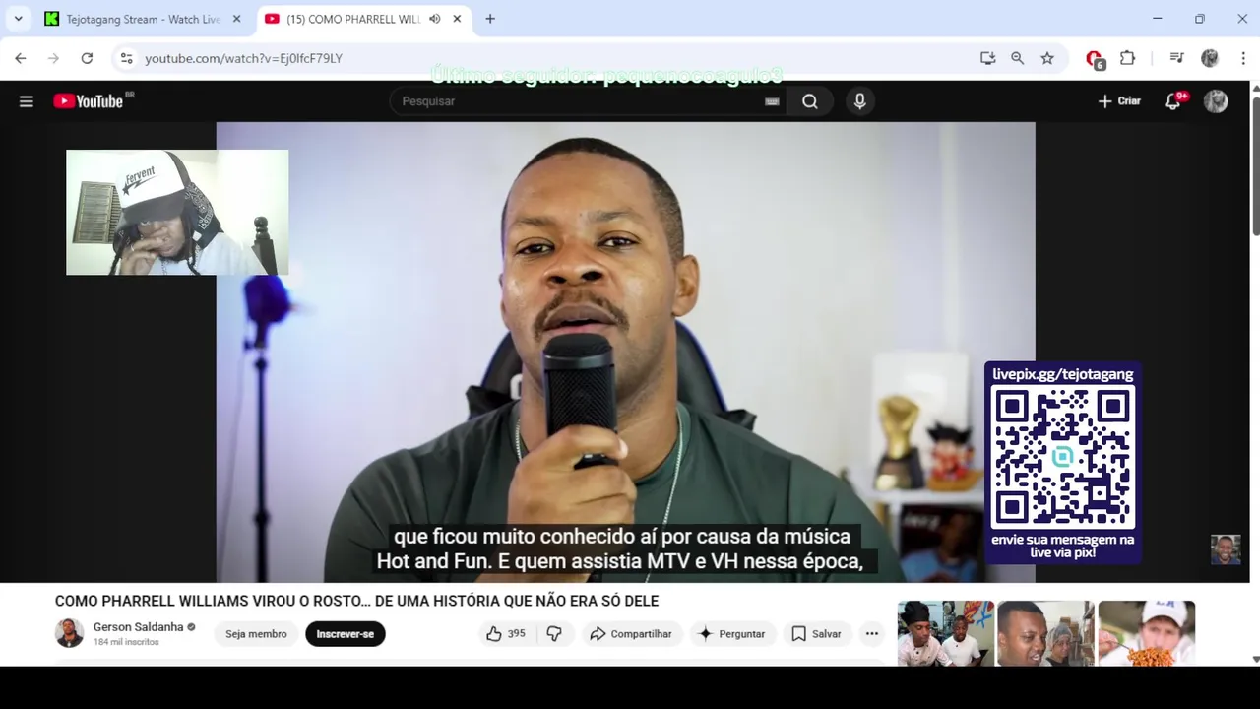
Task: View site information icon in address bar
Action: point(126,58)
